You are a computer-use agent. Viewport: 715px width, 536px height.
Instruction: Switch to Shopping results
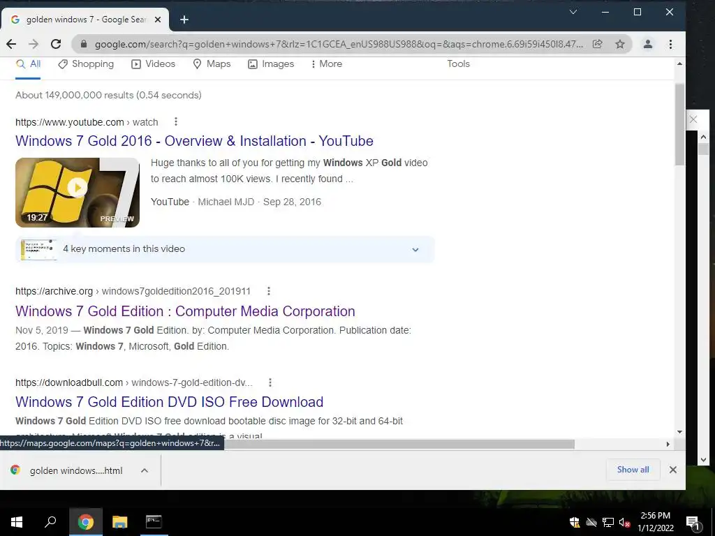(86, 64)
